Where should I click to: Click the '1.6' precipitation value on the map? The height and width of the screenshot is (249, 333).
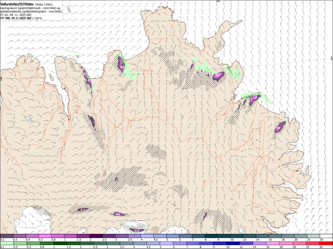259,96
